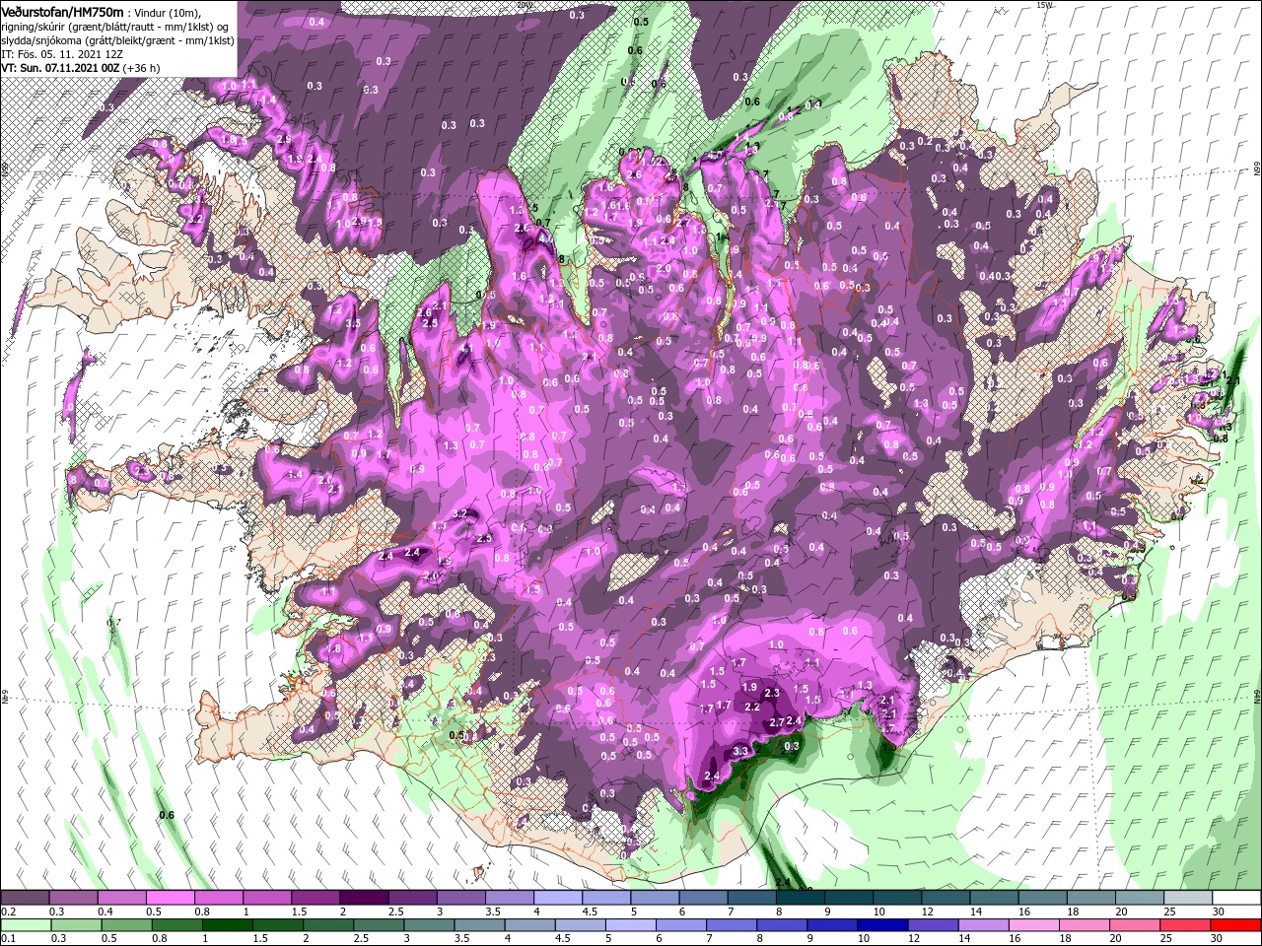Click the '30' label in the lower legend row

pyautogui.click(x=1217, y=939)
